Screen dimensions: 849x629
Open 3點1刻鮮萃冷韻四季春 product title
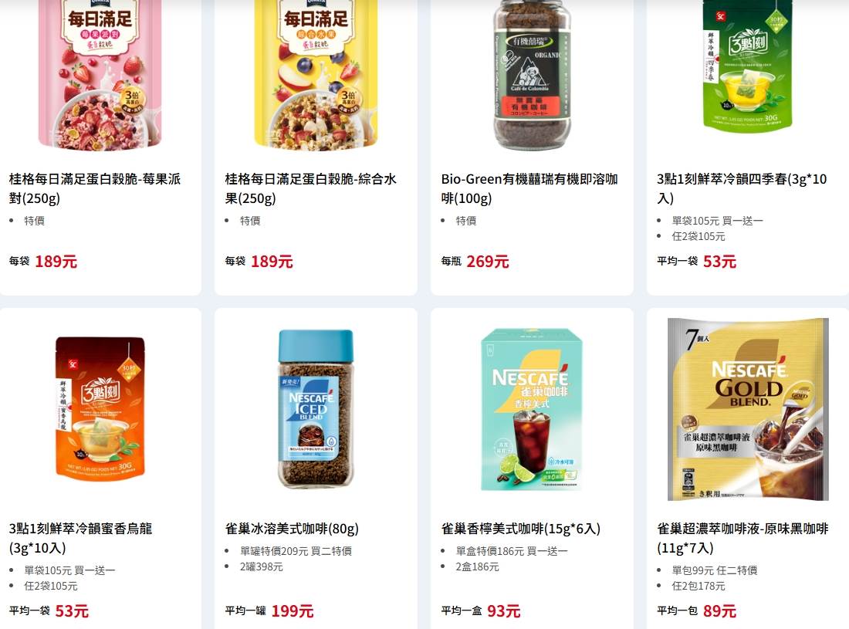click(742, 188)
